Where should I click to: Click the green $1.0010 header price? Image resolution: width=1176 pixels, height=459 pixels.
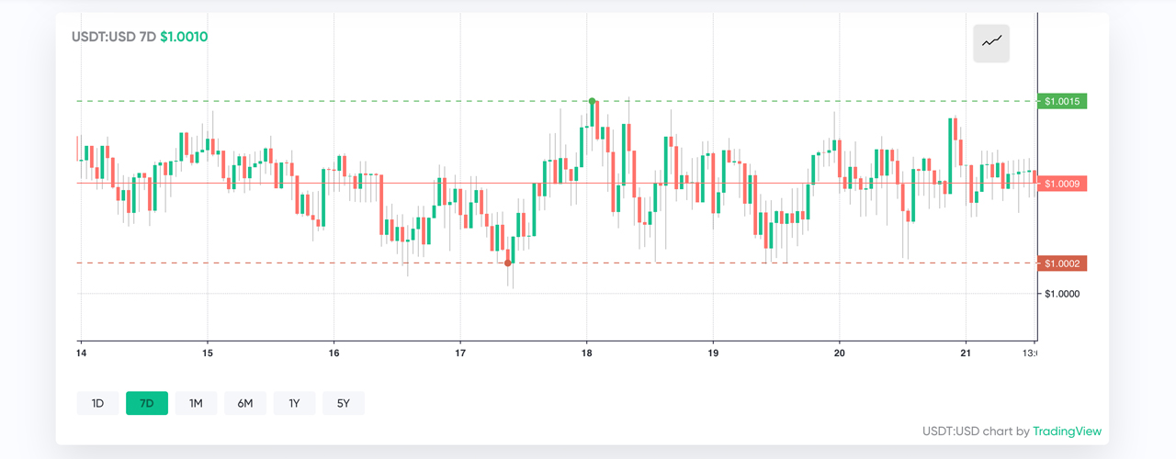(x=184, y=38)
